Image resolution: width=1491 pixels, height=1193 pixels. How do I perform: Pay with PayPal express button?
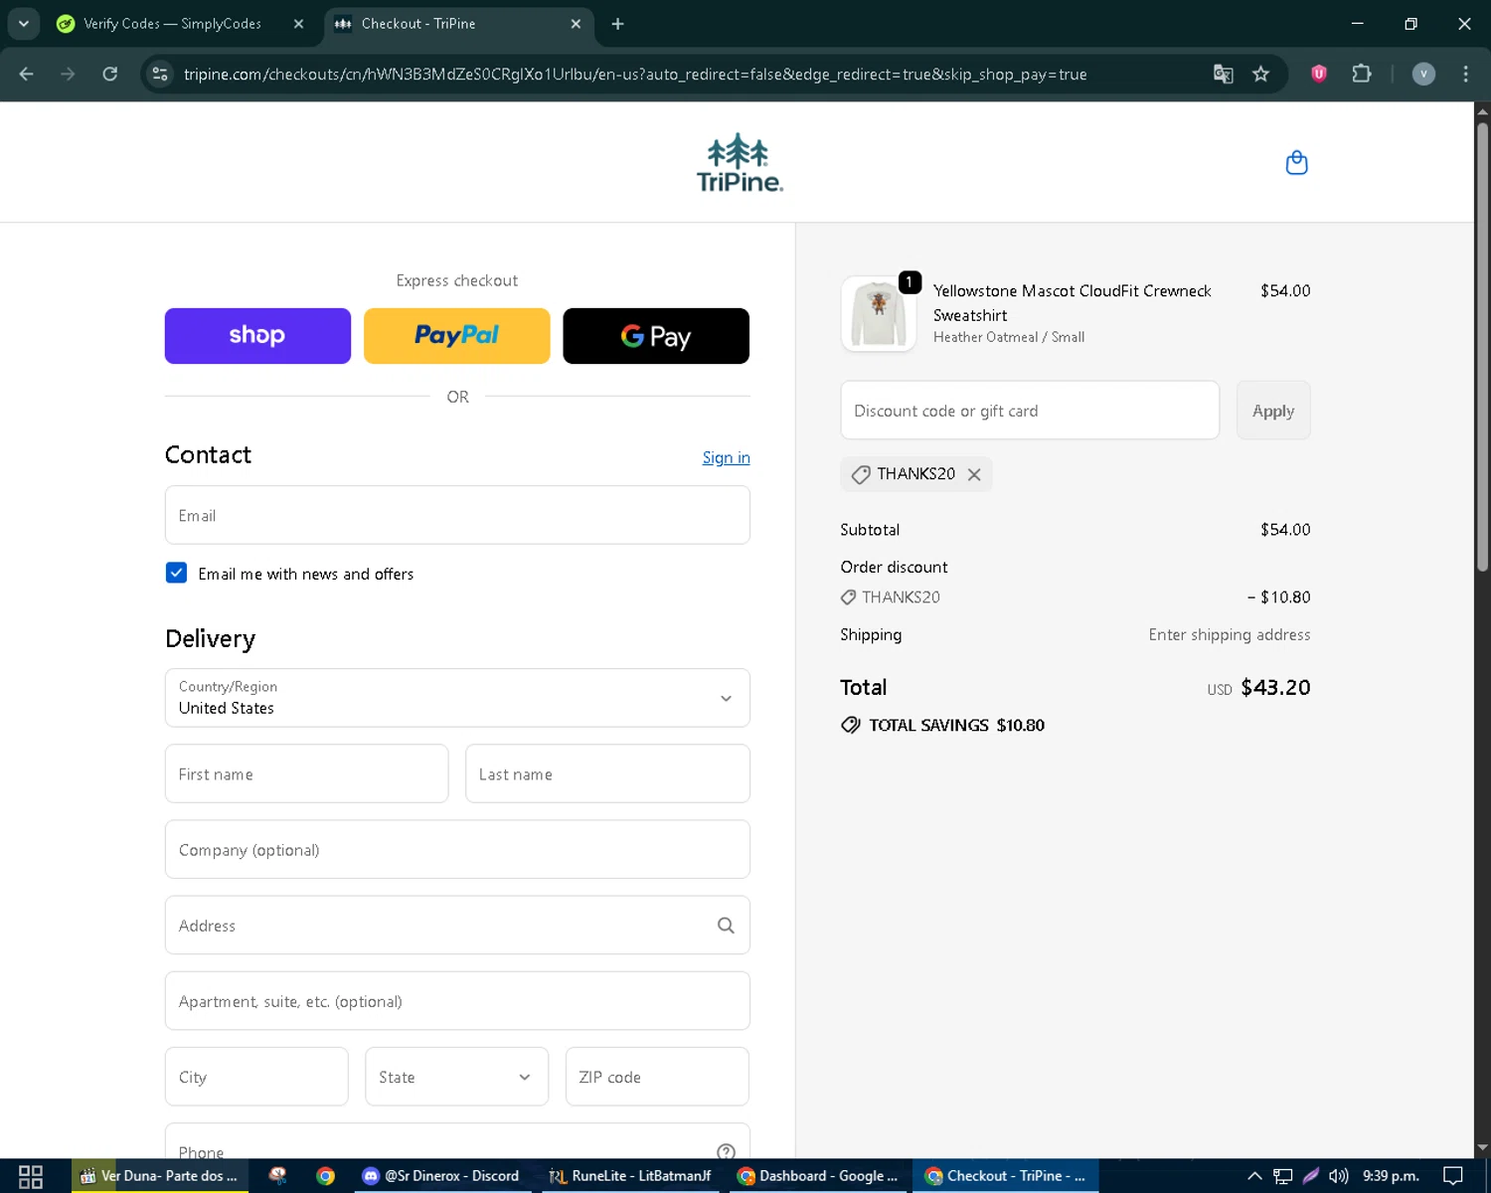coord(456,336)
